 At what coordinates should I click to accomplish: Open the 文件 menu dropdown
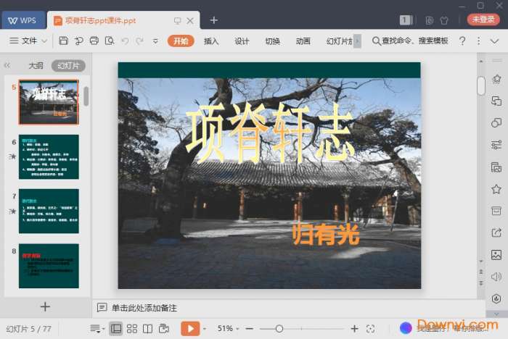(x=29, y=41)
